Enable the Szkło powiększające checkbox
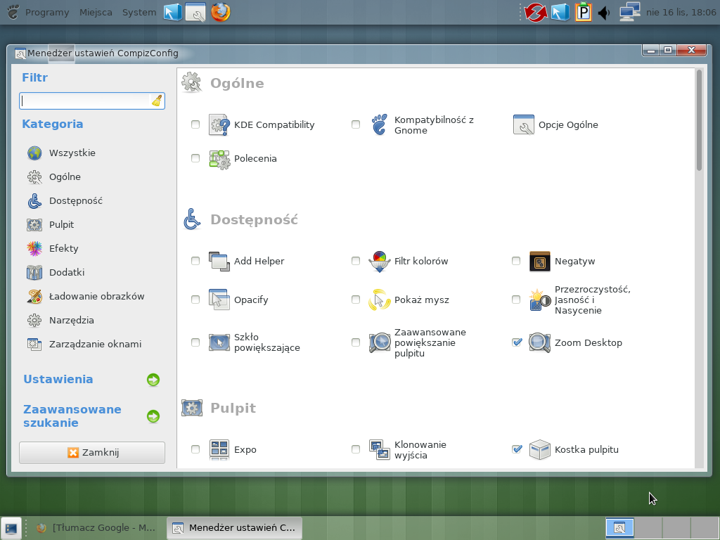The width and height of the screenshot is (720, 540). [195, 342]
